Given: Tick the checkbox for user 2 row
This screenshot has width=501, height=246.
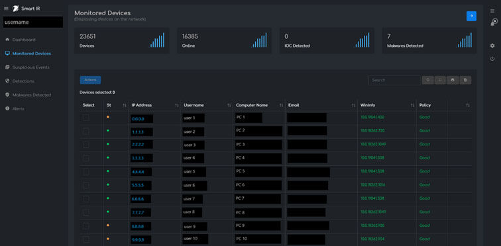Looking at the screenshot, I should (86, 131).
